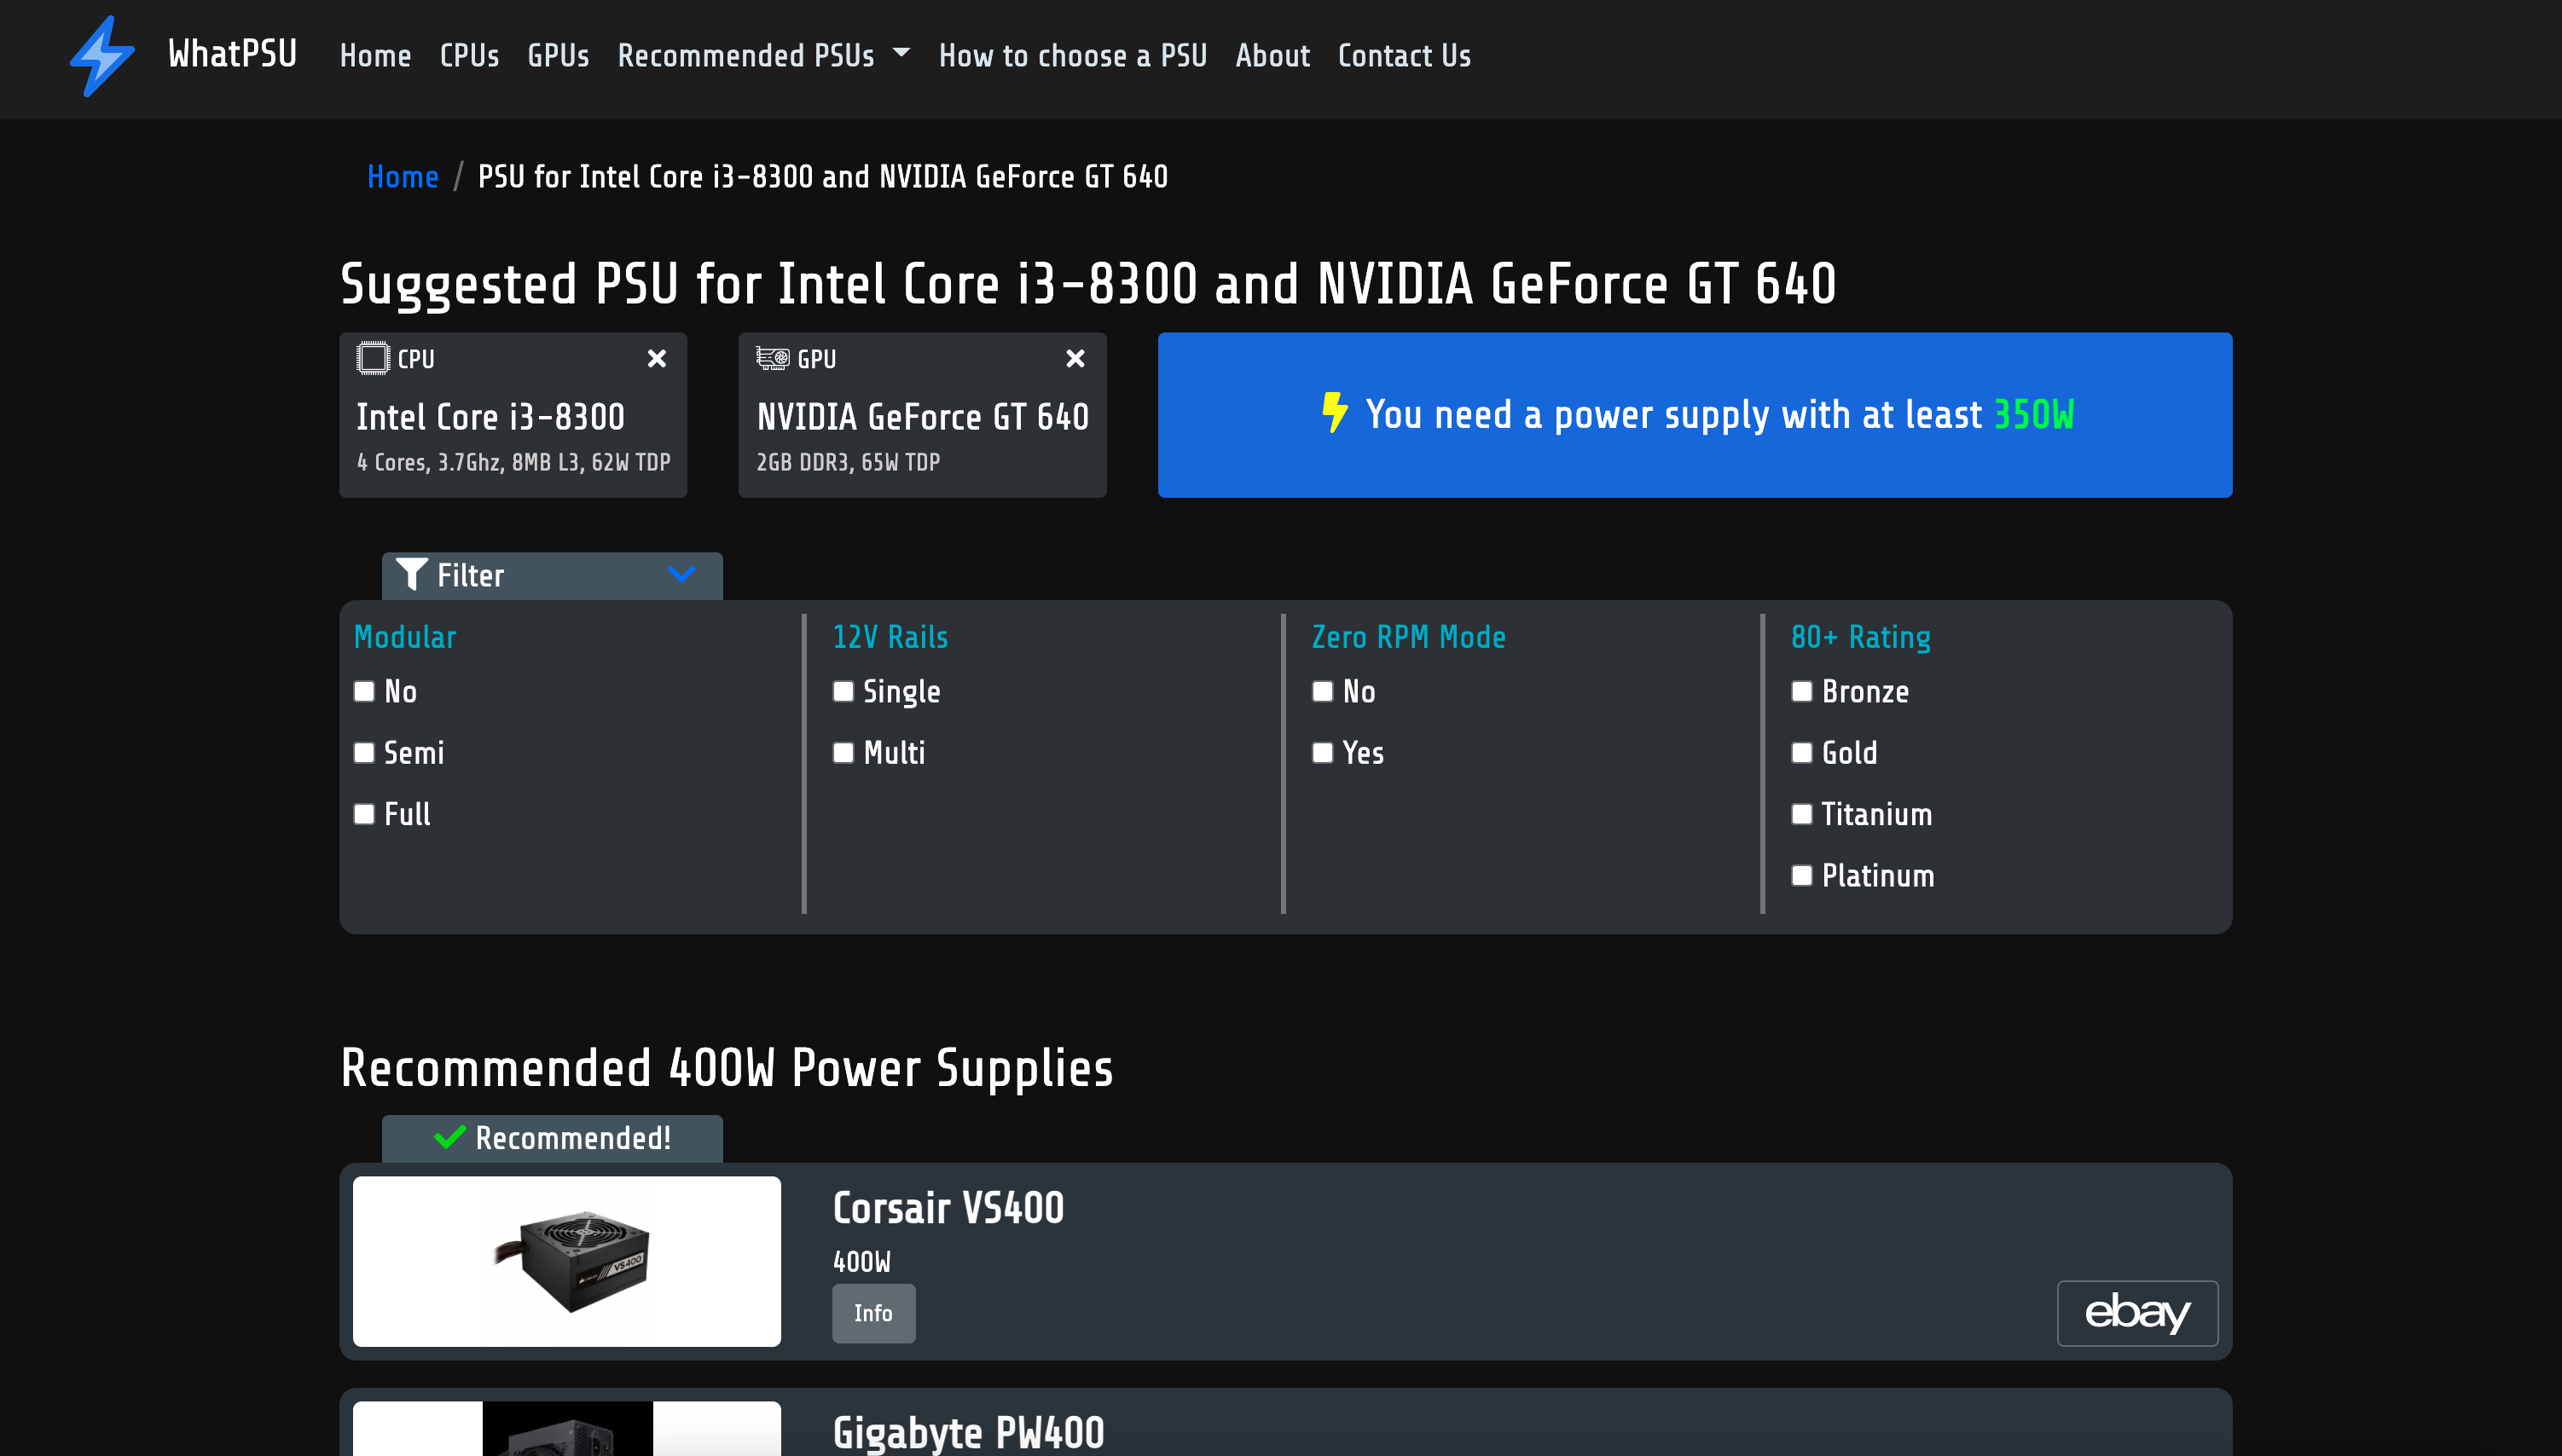
Task: Check Modular No option
Action: pos(364,691)
